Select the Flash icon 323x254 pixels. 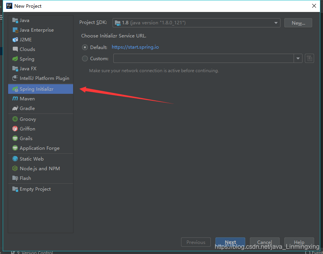pos(15,178)
